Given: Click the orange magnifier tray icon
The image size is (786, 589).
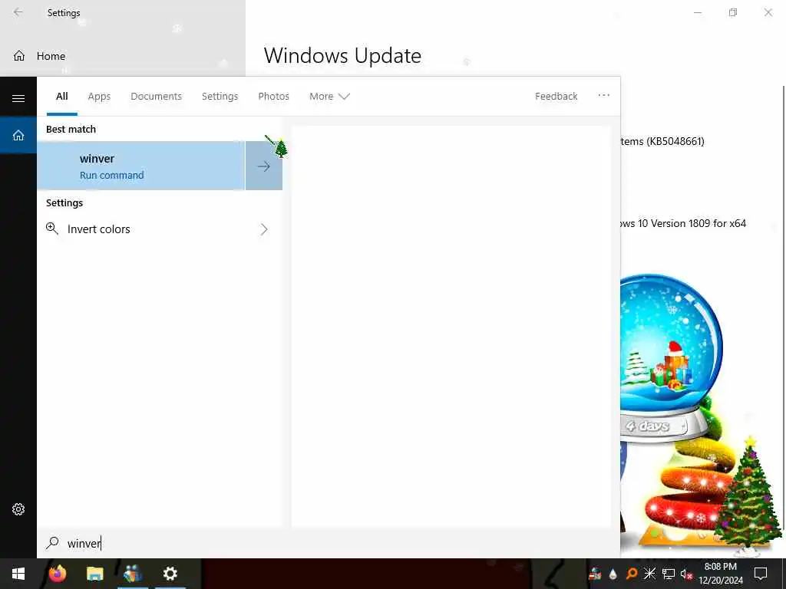Looking at the screenshot, I should point(631,574).
